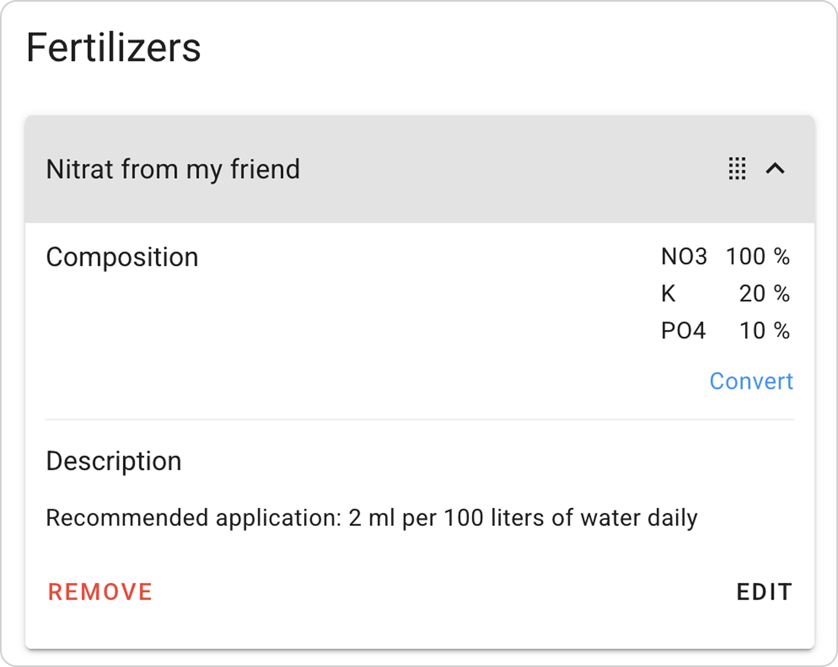838x667 pixels.
Task: Click the PO4 value 10 %
Action: click(x=765, y=331)
